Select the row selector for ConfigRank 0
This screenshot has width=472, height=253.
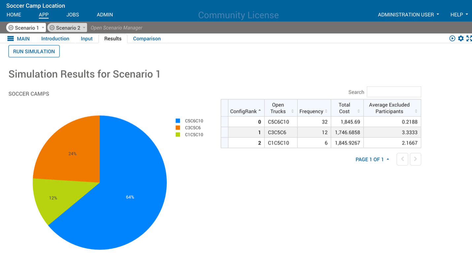(224, 122)
